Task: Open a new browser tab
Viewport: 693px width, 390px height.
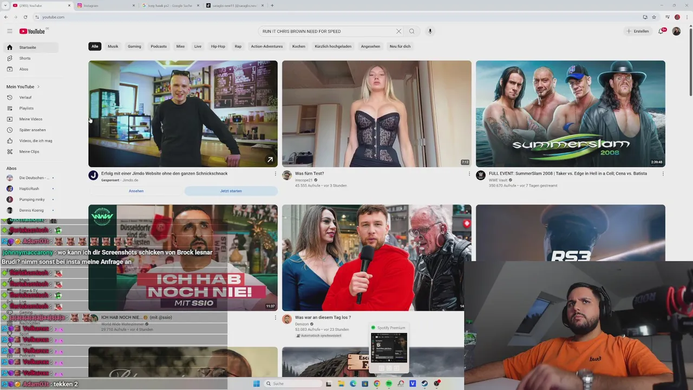Action: pyautogui.click(x=272, y=5)
